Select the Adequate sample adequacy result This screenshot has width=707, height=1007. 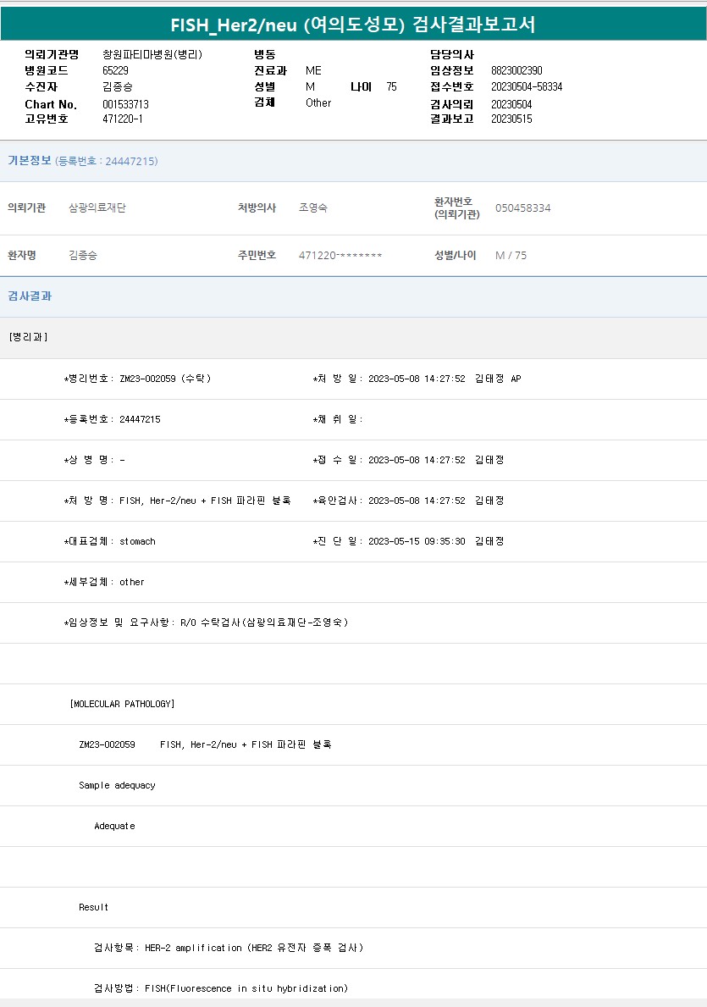coord(114,826)
